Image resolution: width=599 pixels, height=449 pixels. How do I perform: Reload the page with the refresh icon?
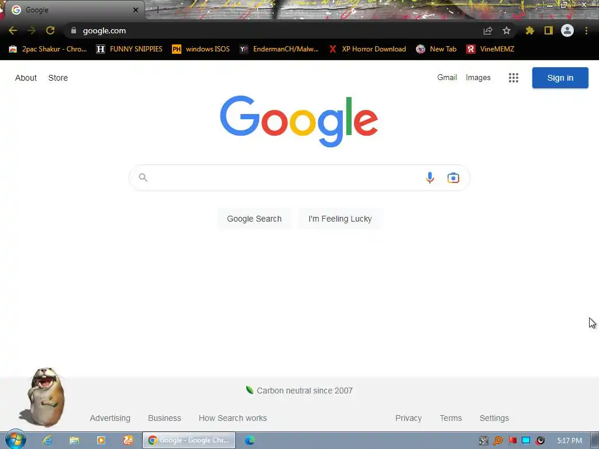[x=50, y=30]
